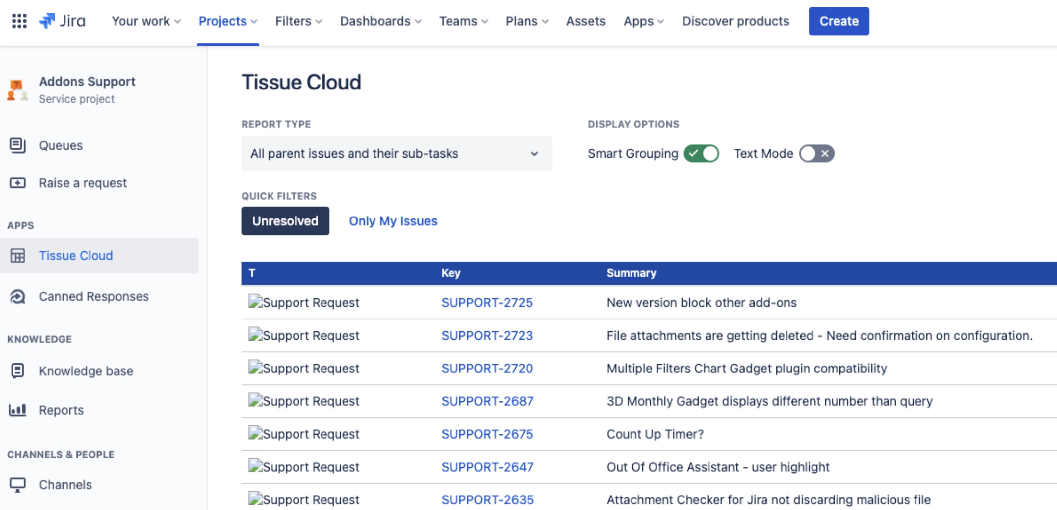This screenshot has width=1057, height=510.
Task: Disable the Smart Grouping toggle
Action: pyautogui.click(x=701, y=153)
